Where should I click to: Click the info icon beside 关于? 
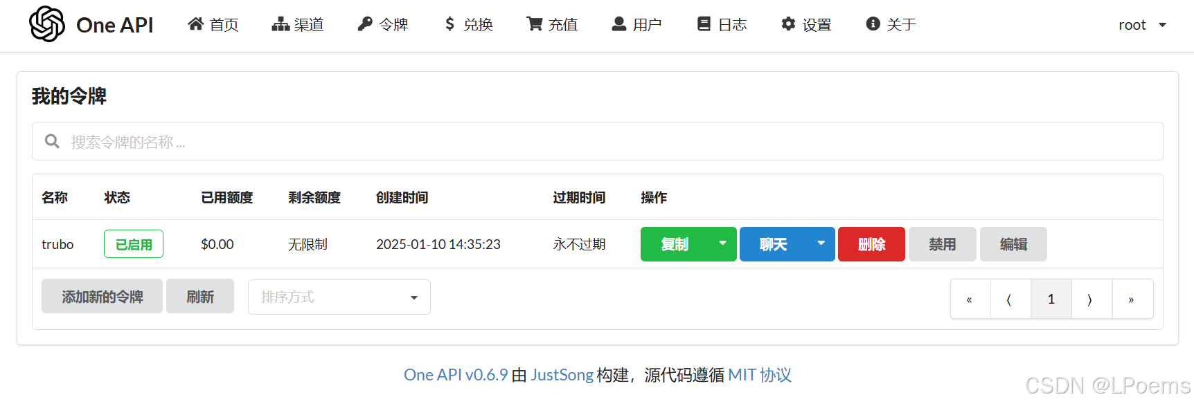(x=873, y=24)
